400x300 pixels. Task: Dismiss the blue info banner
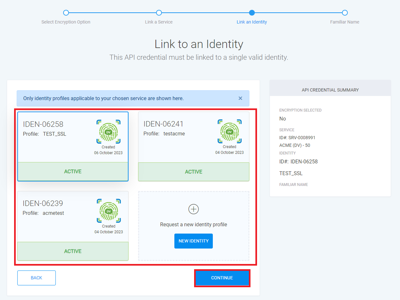click(x=240, y=98)
